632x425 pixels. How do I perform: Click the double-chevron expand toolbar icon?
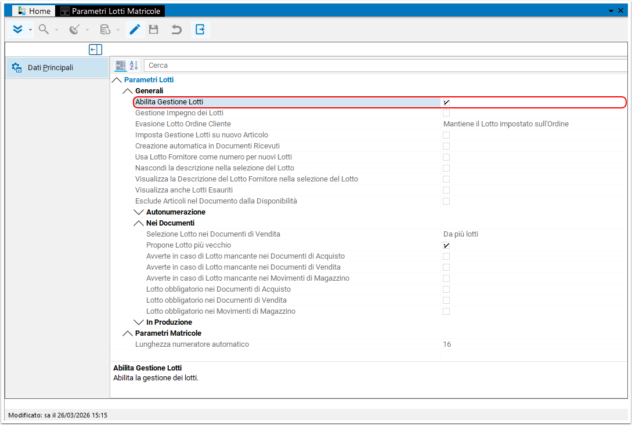coord(18,30)
